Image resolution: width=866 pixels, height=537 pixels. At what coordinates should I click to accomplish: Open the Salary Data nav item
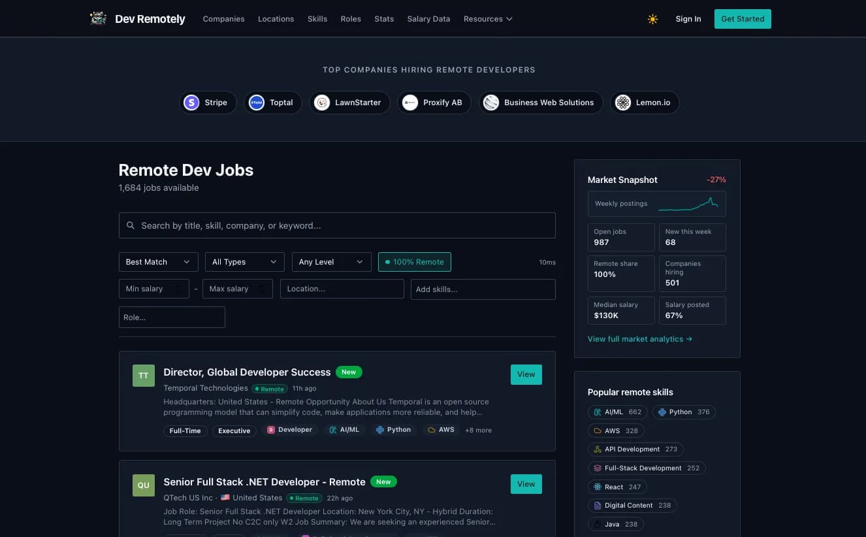pos(428,19)
